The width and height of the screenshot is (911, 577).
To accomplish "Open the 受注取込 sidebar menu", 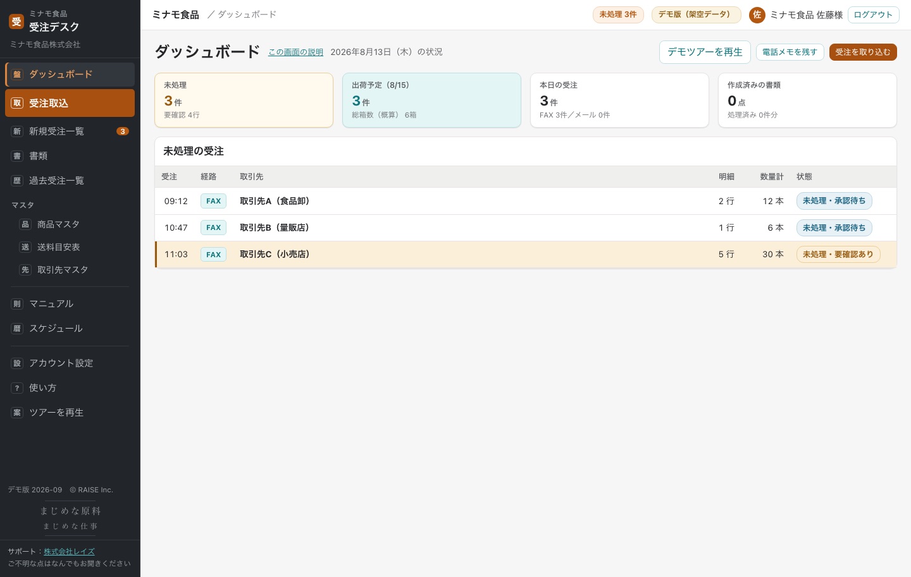I will 70,103.
